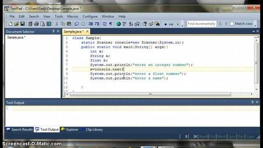Pin the Document Selector panel
The height and width of the screenshot is (148, 263).
tap(53, 31)
